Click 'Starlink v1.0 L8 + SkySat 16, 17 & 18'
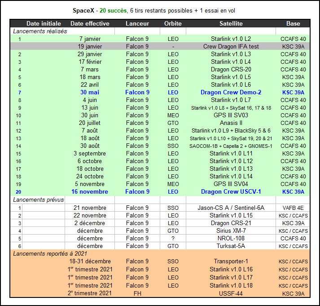 [x=231, y=108]
